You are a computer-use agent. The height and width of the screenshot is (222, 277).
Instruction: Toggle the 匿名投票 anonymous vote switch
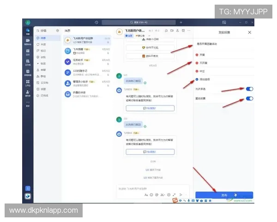(249, 99)
